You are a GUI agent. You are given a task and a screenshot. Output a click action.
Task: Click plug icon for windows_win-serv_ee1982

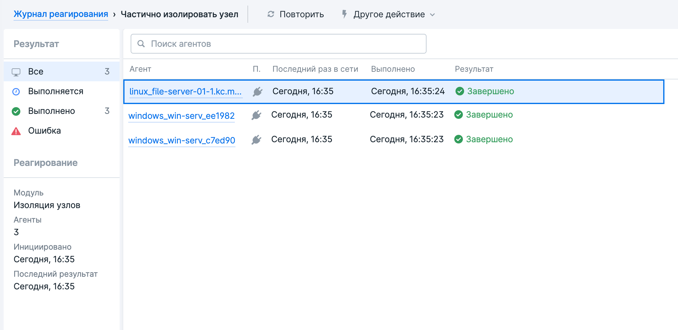[256, 115]
